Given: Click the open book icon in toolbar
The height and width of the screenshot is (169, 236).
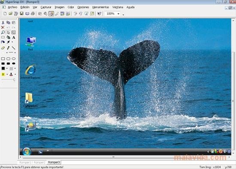Looking at the screenshot, I should (x=27, y=14).
